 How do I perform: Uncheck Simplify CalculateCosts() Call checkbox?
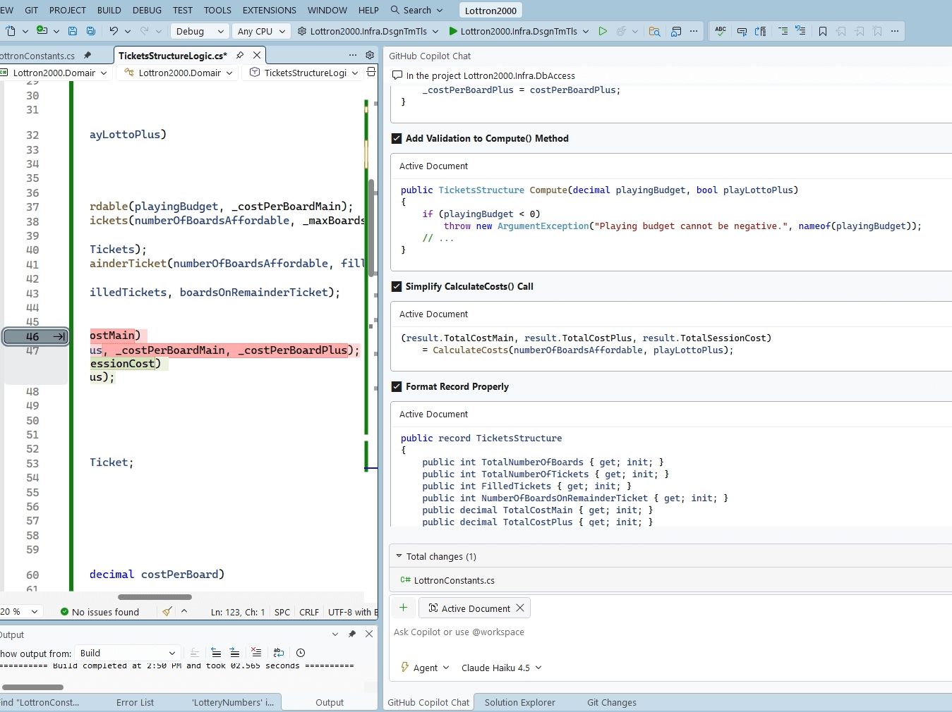pyautogui.click(x=397, y=286)
